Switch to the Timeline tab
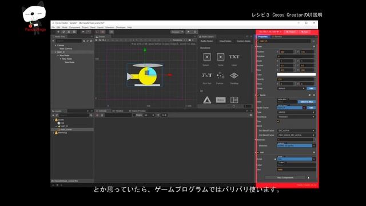The width and height of the screenshot is (366, 206). tap(118, 111)
